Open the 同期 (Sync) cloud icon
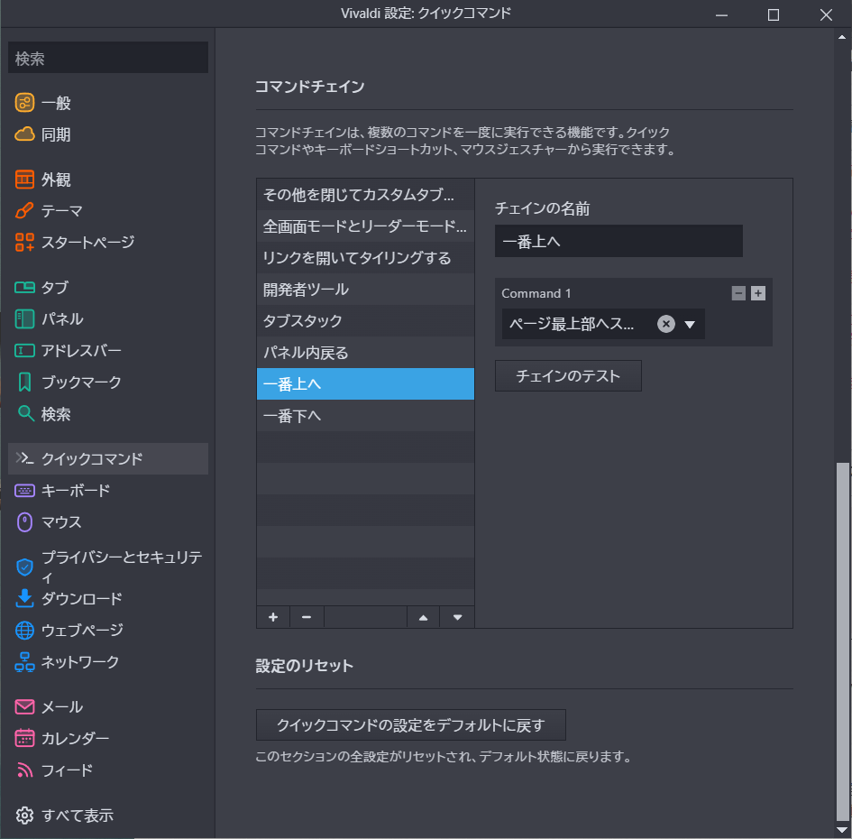852x839 pixels. coord(25,134)
